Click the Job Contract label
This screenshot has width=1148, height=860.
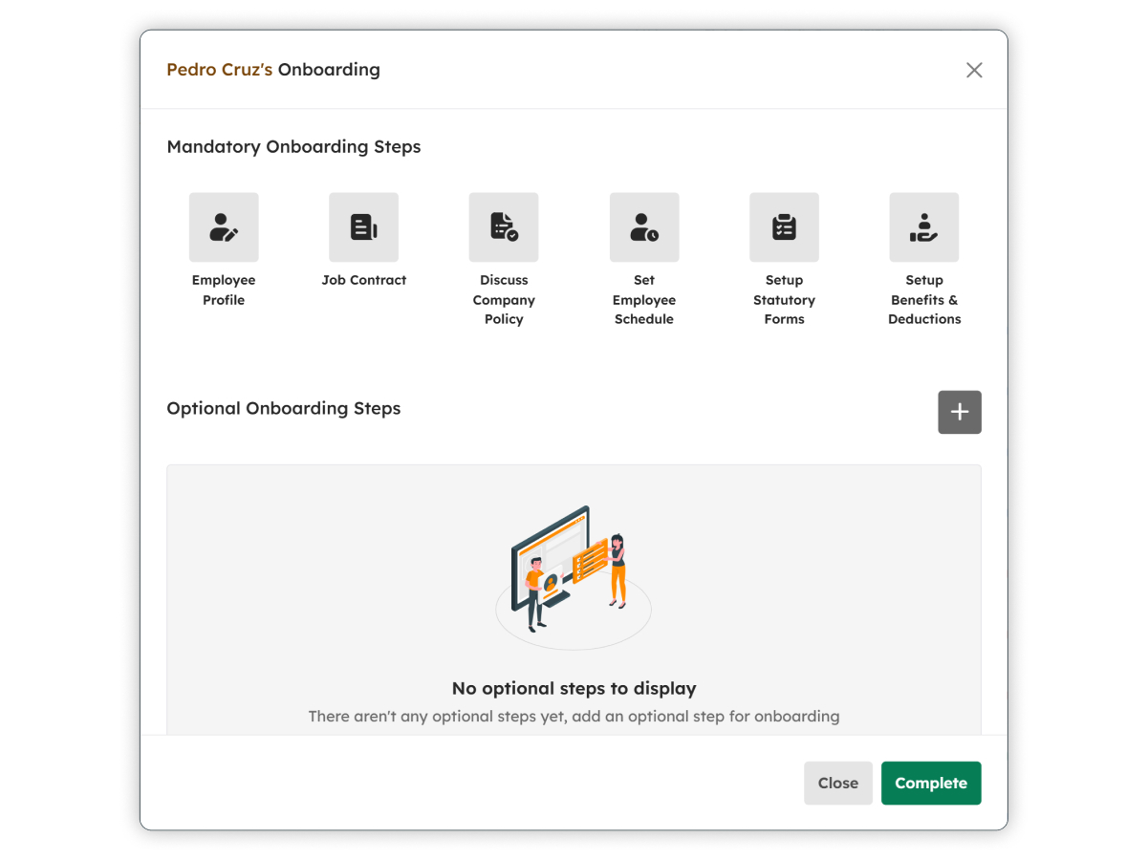(364, 280)
